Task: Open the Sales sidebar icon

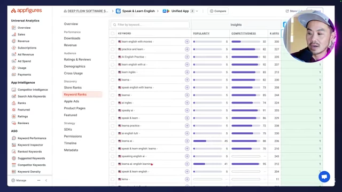Action: 14,34
